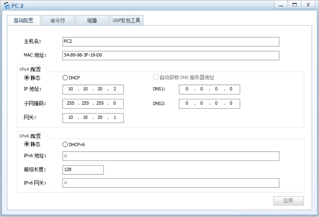Click the DNS2 address field
The height and width of the screenshot is (217, 319).
click(x=210, y=104)
